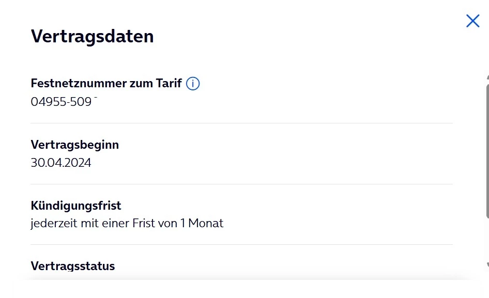489x298 pixels.
Task: Click the divider line below the landline number
Action: point(241,123)
